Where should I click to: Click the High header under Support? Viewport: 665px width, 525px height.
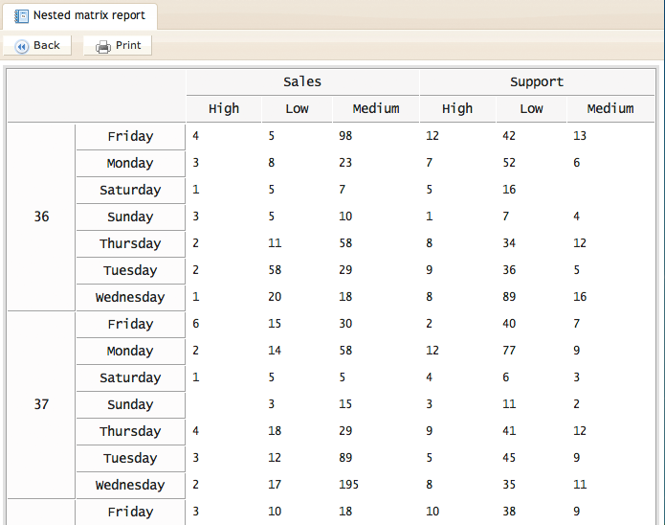coord(457,108)
